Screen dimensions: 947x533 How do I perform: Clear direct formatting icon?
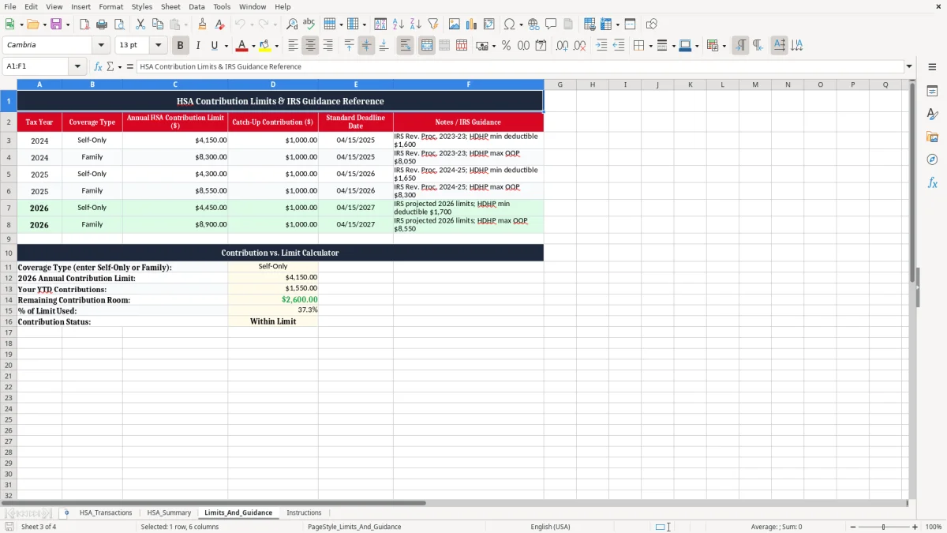tap(220, 24)
